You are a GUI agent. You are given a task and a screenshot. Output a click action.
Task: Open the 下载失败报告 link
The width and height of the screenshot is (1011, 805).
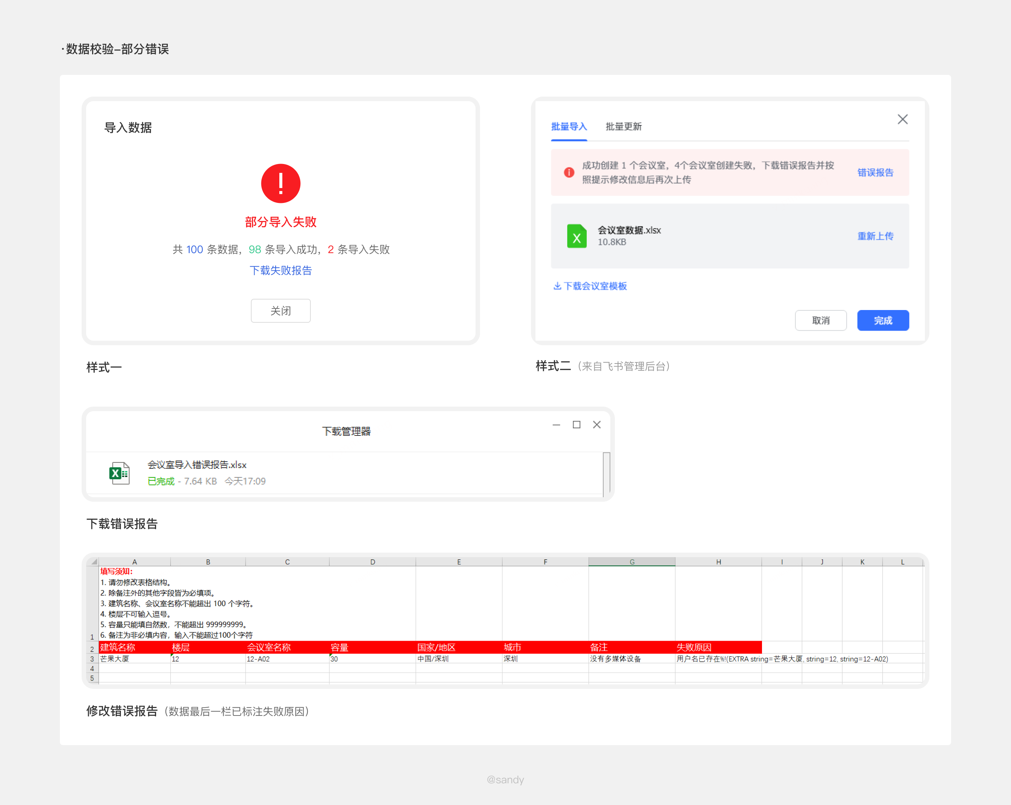tap(280, 271)
